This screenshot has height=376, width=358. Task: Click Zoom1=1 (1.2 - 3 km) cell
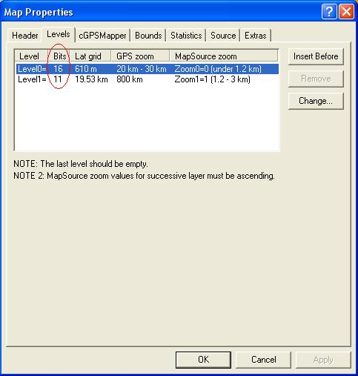point(213,79)
